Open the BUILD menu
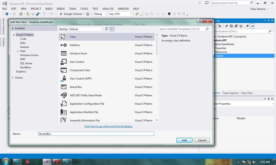Viewport: 276px width, 165px height. [49, 9]
